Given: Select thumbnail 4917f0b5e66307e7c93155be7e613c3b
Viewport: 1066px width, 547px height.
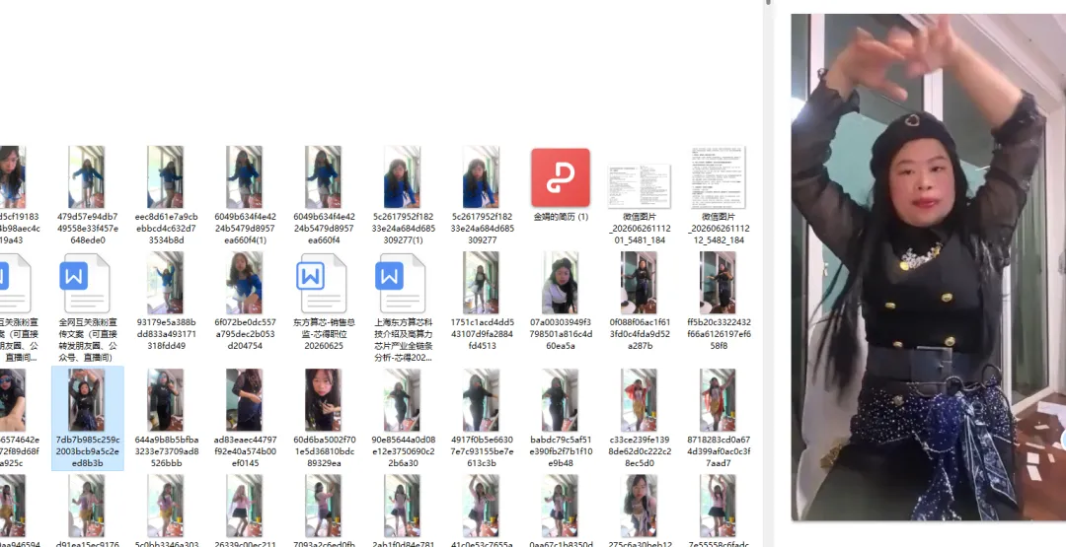Looking at the screenshot, I should coord(481,400).
